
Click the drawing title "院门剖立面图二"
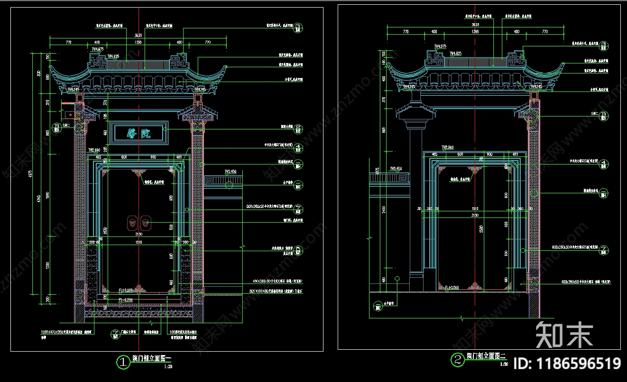pos(487,356)
